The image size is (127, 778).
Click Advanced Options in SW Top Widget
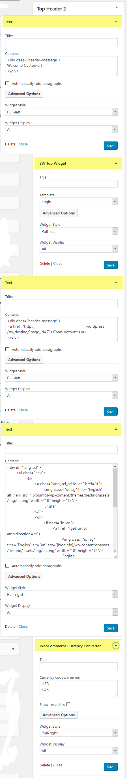point(59,213)
